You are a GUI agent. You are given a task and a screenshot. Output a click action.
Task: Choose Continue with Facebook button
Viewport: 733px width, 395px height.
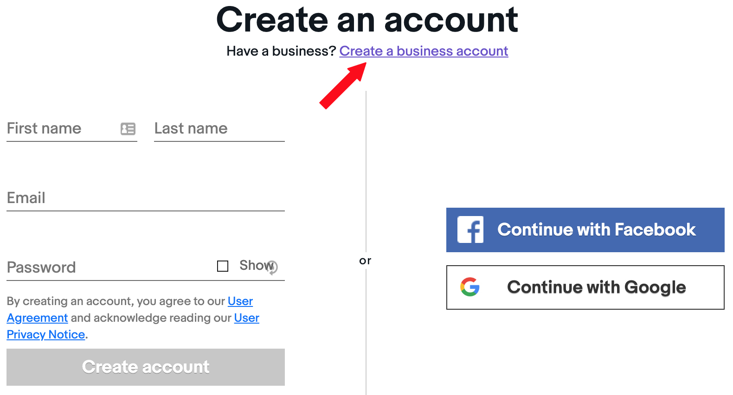585,230
